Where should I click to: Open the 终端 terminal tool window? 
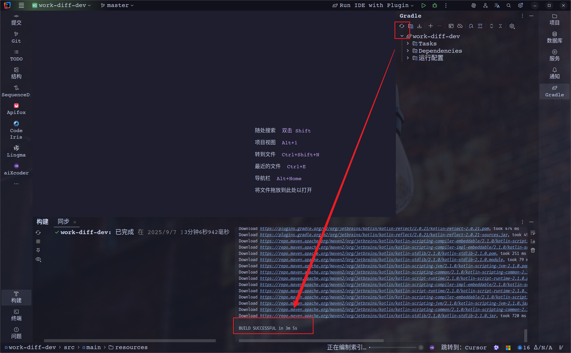(x=16, y=315)
